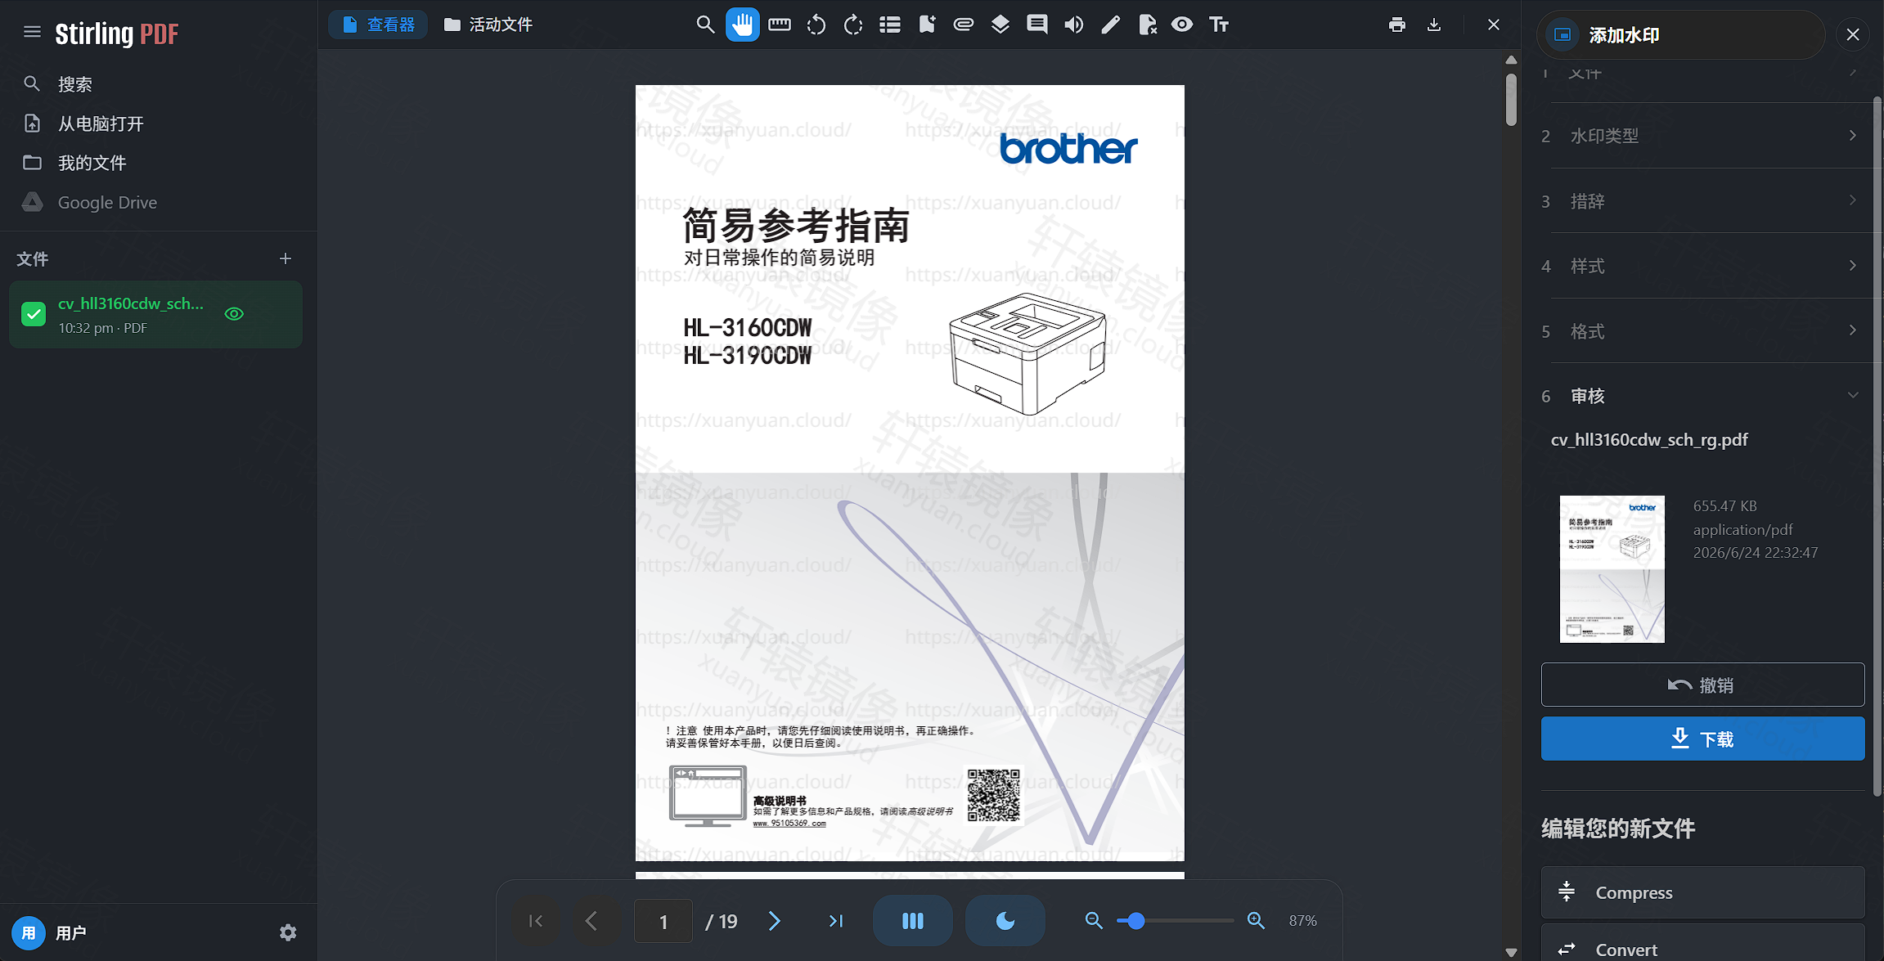Toggle dark mode moon button
Screen dimensions: 1884x961
pos(1005,921)
